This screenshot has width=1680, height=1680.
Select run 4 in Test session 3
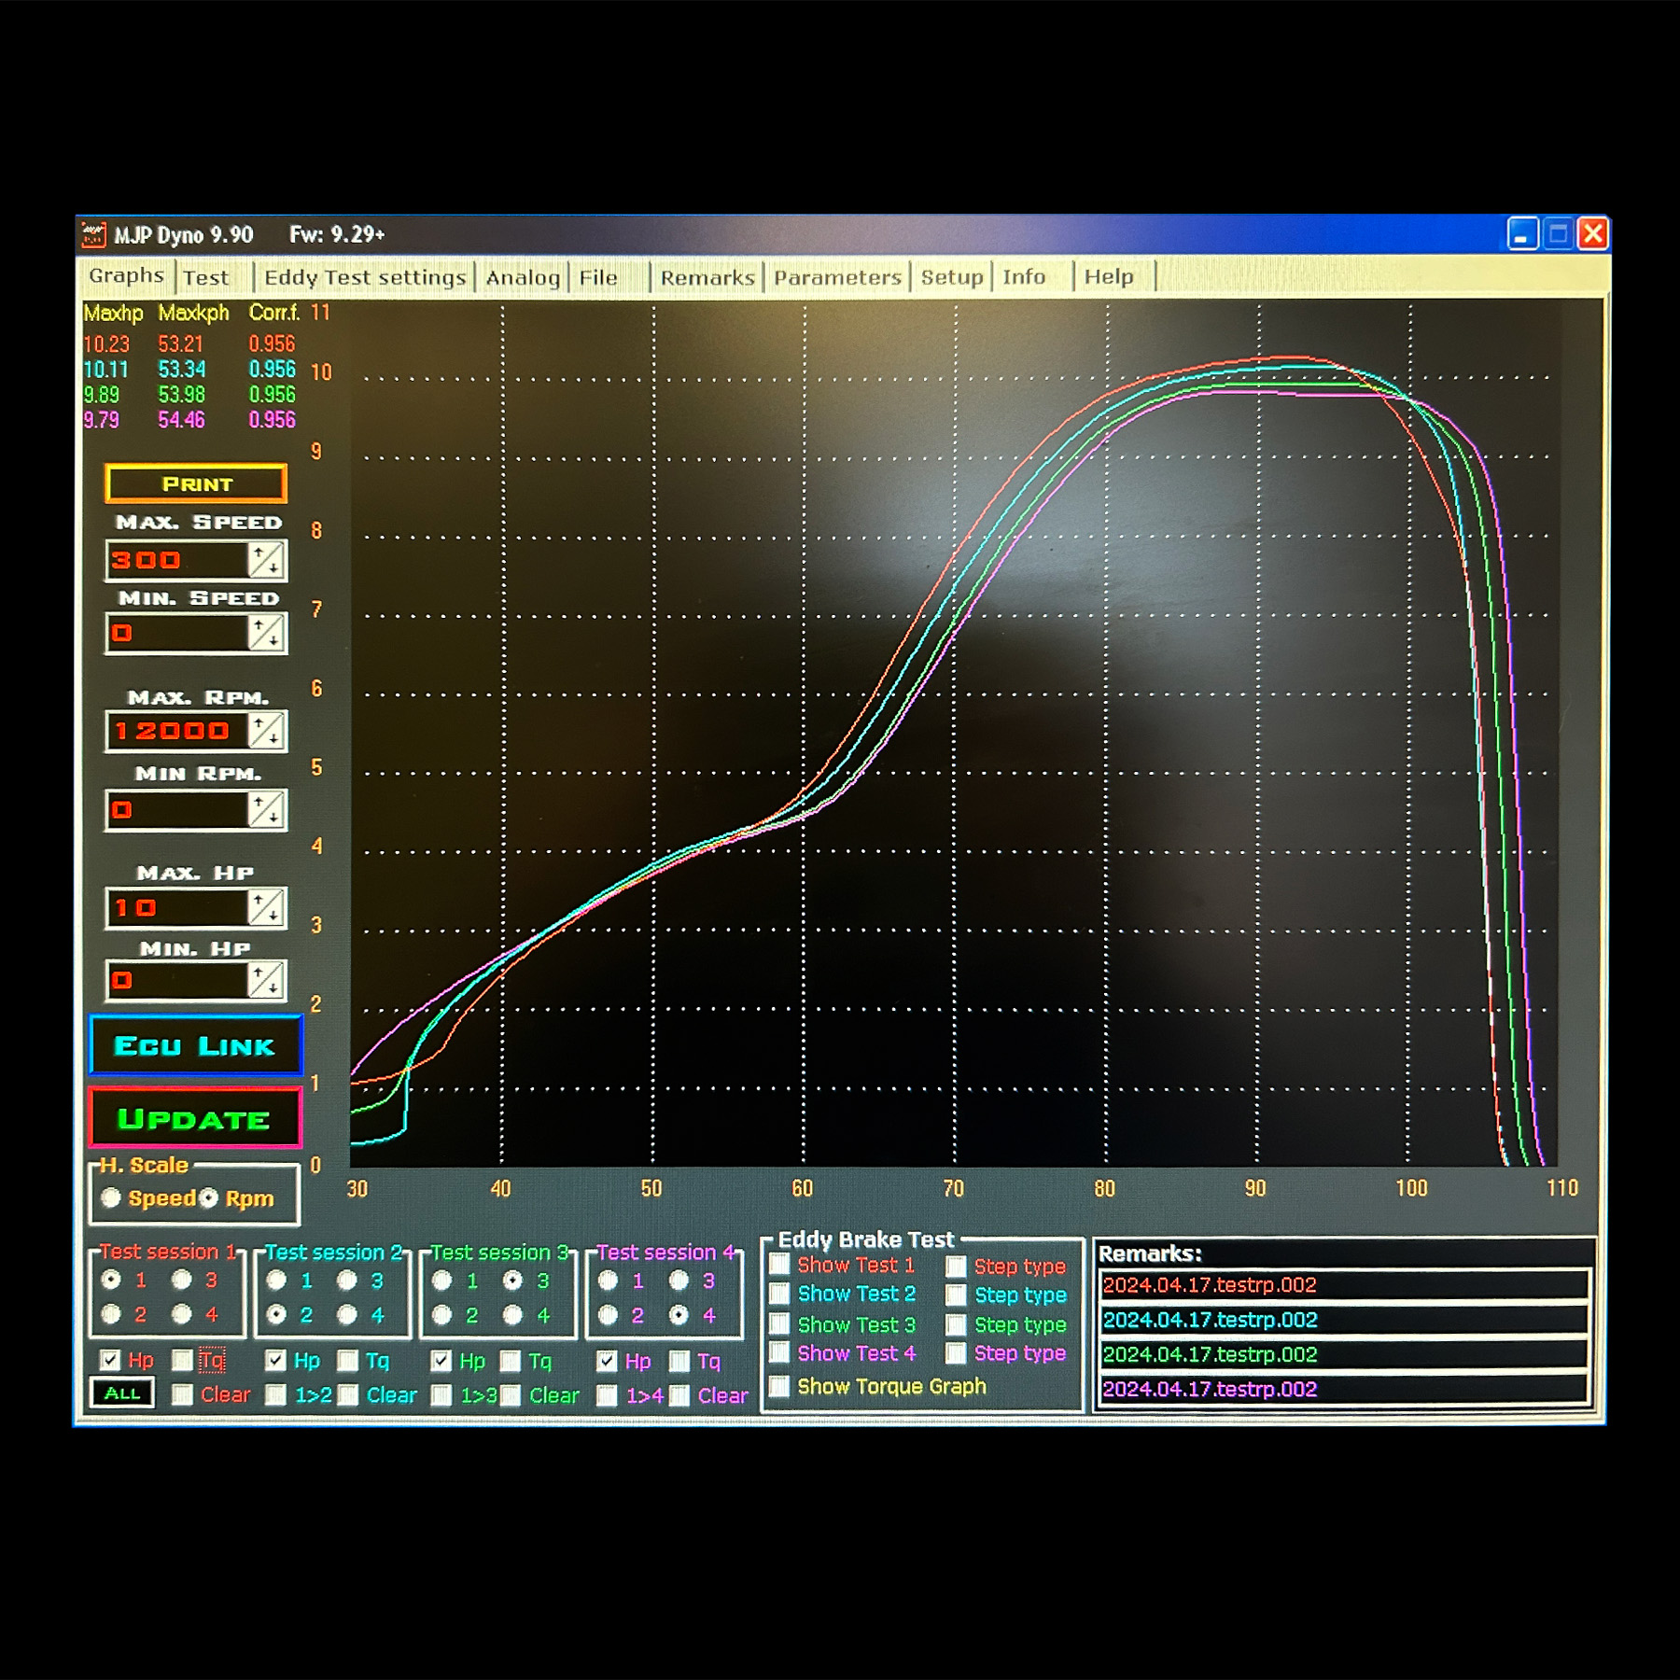(x=512, y=1315)
